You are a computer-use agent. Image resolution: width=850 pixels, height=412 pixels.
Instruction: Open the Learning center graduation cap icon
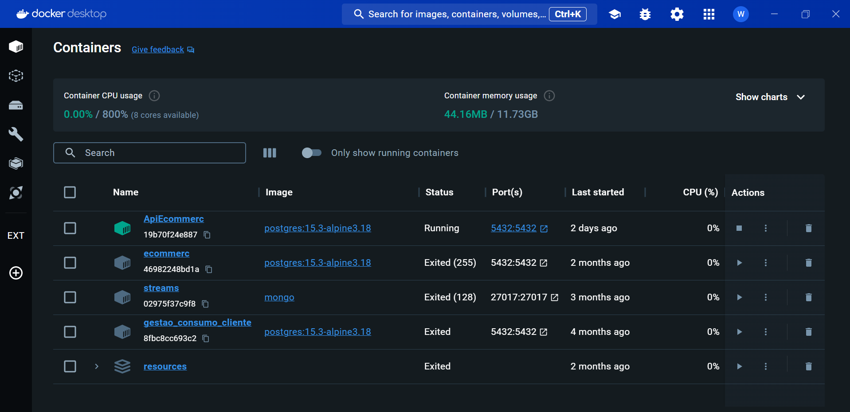click(615, 14)
